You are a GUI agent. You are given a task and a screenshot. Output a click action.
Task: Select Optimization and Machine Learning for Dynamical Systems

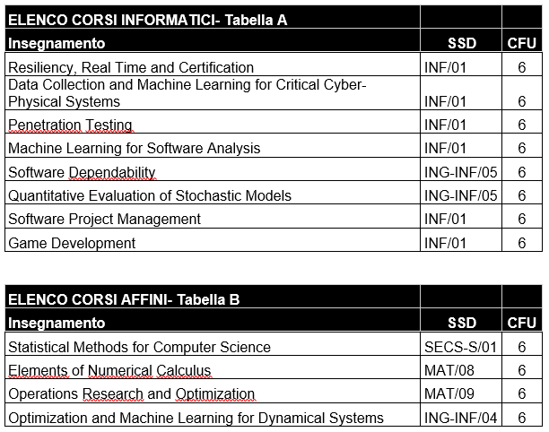click(196, 418)
